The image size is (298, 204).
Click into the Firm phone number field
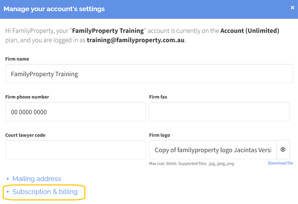click(75, 112)
